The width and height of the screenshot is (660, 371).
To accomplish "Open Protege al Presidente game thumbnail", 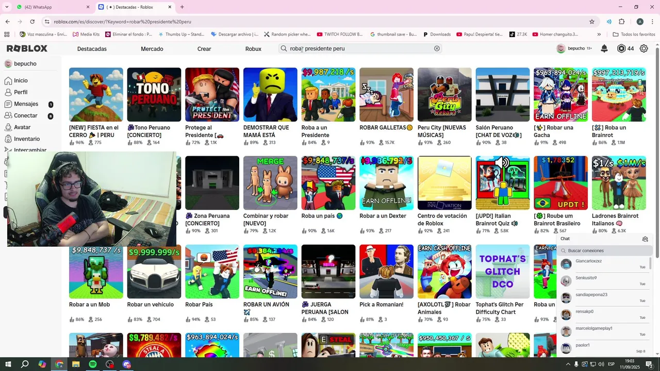I will tap(212, 94).
